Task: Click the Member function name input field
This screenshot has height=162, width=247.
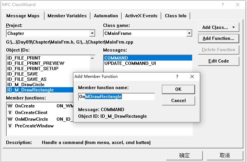Action: [x=116, y=96]
